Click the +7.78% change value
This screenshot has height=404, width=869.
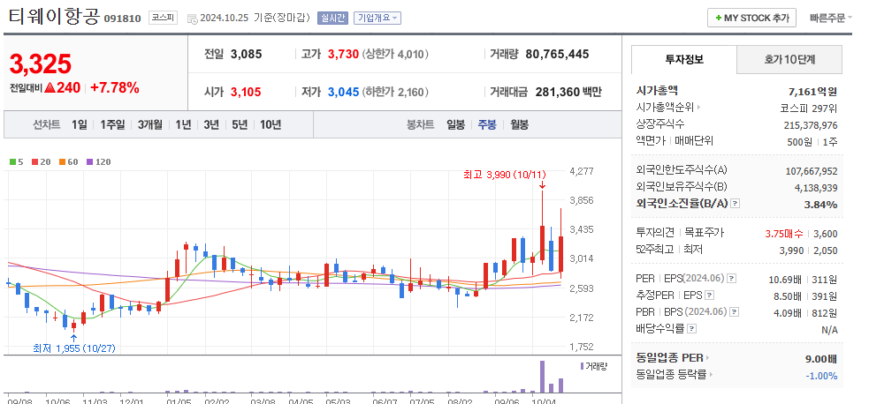[x=115, y=87]
